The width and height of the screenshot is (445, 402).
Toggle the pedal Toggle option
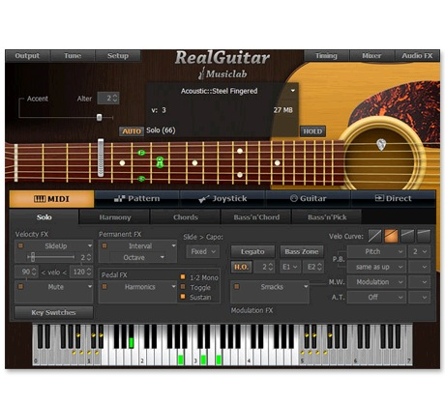pos(183,287)
